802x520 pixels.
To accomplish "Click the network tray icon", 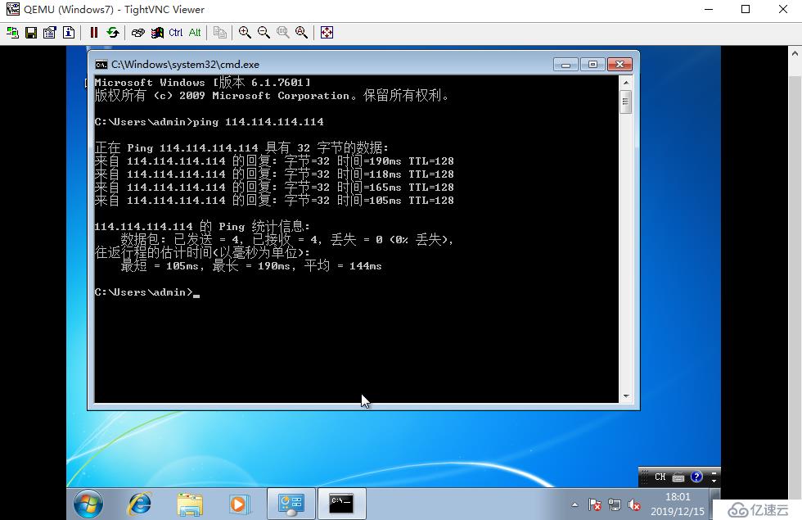I will (x=615, y=505).
